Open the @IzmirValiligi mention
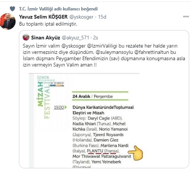Image resolution: width=191 pixels, height=175 pixels. [x=102, y=46]
